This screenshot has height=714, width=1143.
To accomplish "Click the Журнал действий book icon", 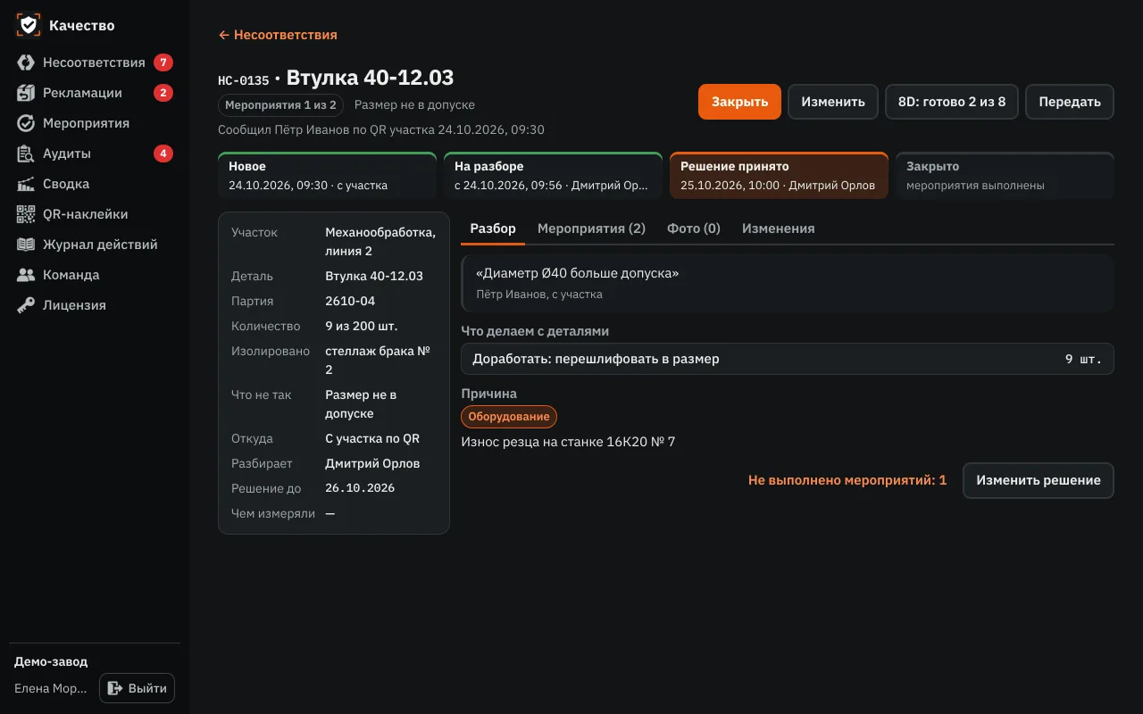I will 26,245.
